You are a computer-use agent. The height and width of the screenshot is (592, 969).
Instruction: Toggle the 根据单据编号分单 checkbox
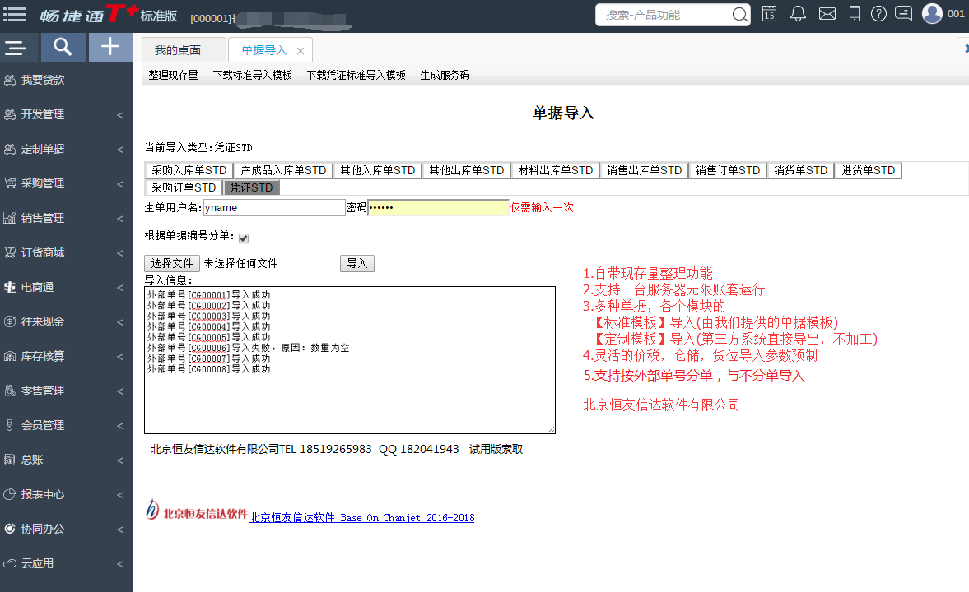tap(244, 238)
